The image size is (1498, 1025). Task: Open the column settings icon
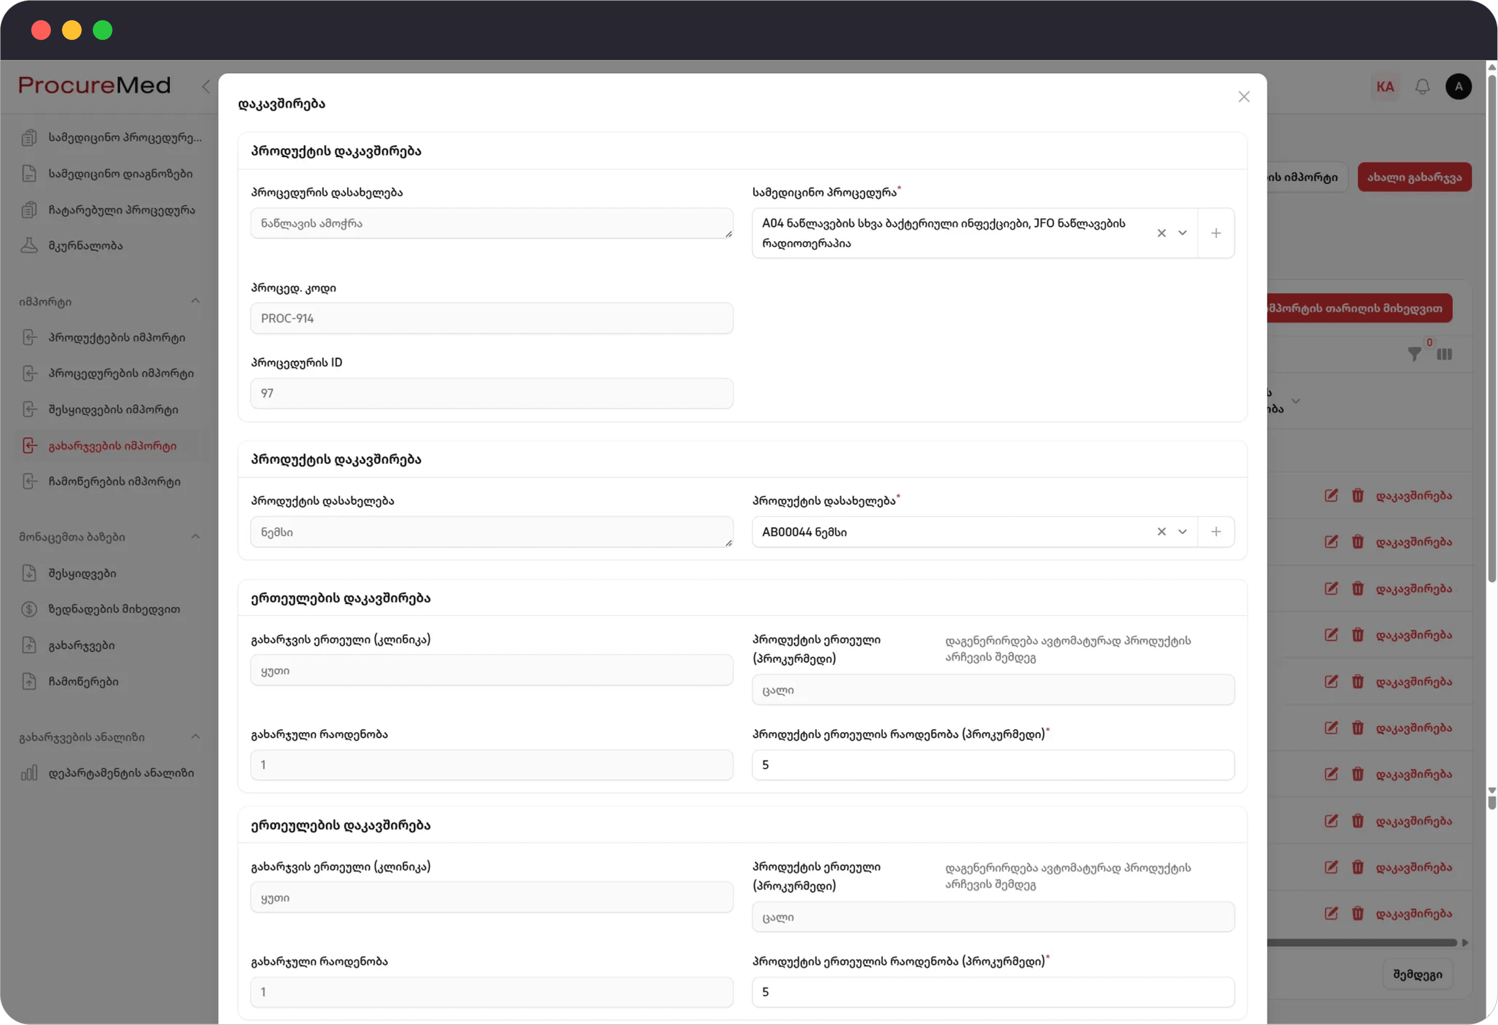click(1444, 354)
